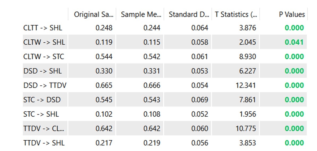317x151 pixels.
Task: Select the T statistic value 1.956
Action: [247, 114]
